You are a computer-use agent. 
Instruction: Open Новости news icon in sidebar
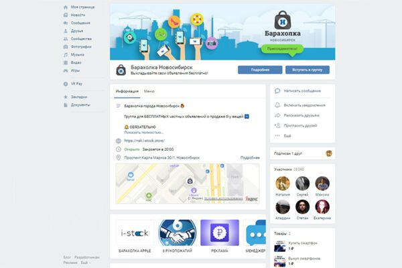pyautogui.click(x=66, y=15)
